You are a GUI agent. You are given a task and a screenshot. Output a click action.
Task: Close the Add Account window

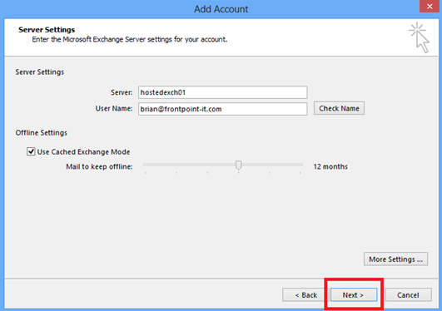(x=430, y=6)
